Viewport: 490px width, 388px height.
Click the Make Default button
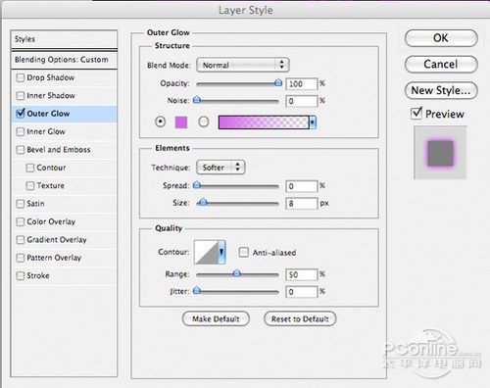coord(216,318)
